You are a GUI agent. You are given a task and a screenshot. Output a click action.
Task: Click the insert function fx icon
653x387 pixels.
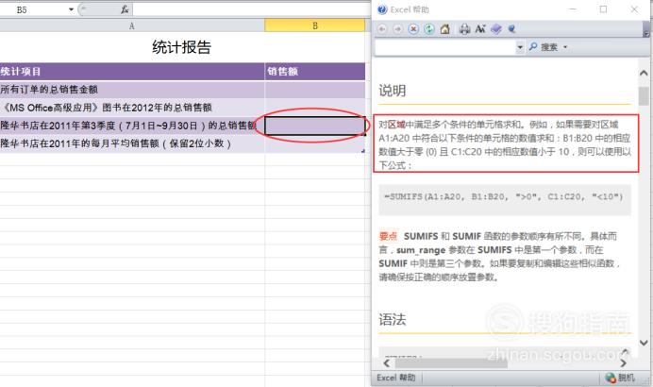point(125,9)
